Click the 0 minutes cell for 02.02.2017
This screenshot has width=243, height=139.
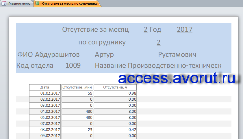(x=77, y=99)
